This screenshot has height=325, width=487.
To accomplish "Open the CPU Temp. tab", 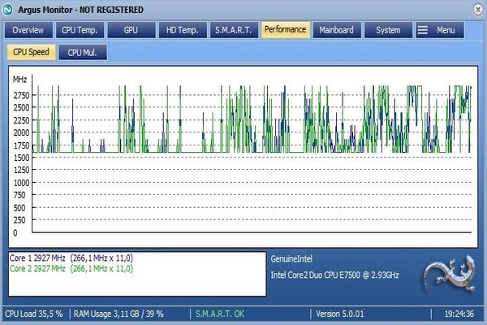I will (80, 30).
